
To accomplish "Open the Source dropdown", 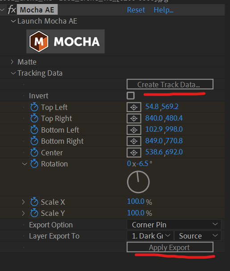I will (198, 236).
